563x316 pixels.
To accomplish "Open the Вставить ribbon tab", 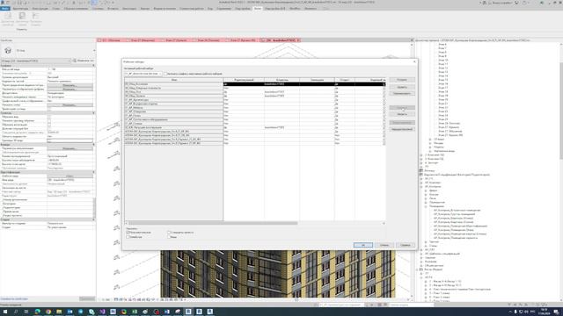I will pos(113,8).
